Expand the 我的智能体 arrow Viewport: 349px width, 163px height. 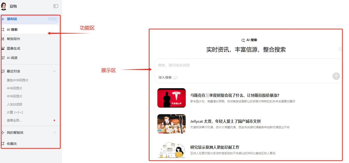(x=55, y=133)
